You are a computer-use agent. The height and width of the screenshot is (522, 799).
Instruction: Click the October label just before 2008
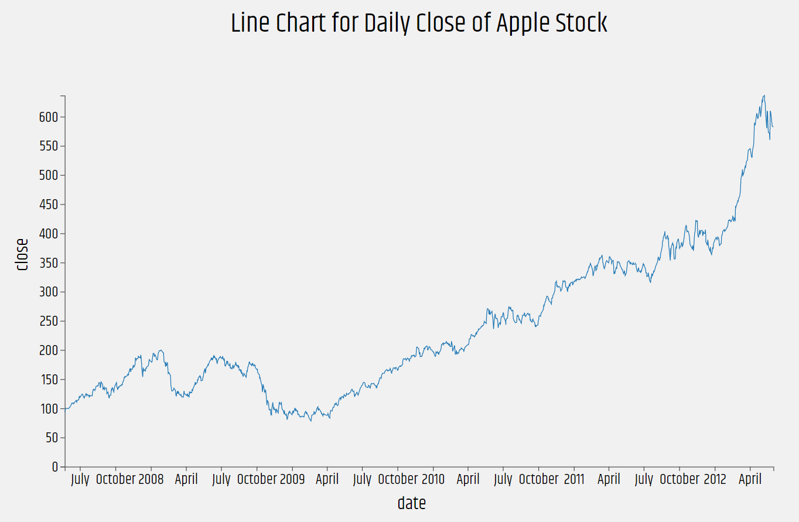(115, 479)
